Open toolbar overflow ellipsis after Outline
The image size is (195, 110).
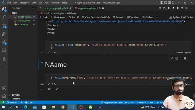click(x=157, y=17)
